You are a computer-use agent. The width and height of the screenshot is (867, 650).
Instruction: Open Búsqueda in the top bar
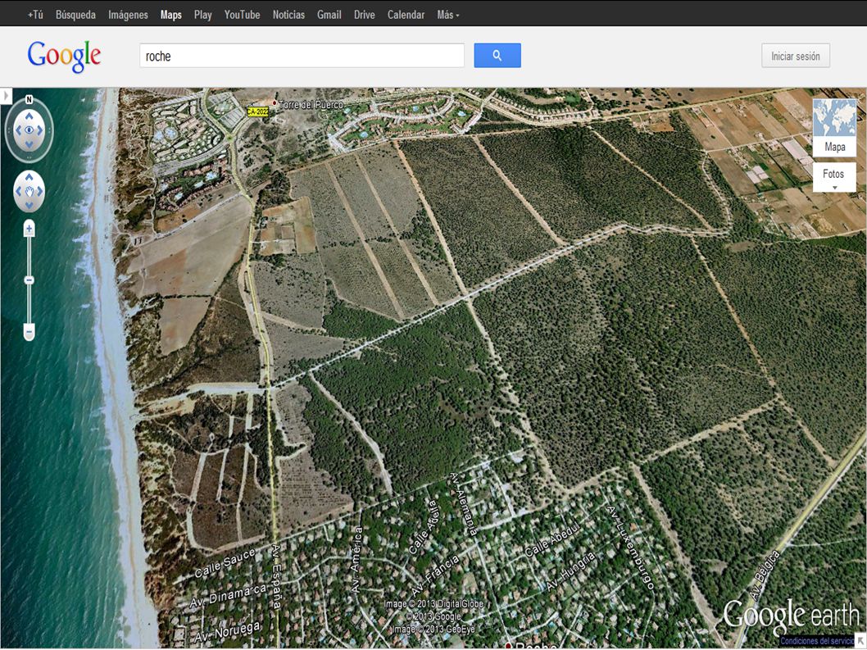point(75,15)
